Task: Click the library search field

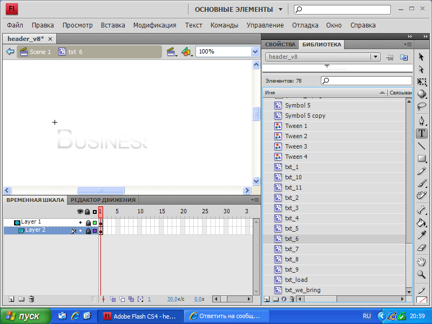Action: 366,80
